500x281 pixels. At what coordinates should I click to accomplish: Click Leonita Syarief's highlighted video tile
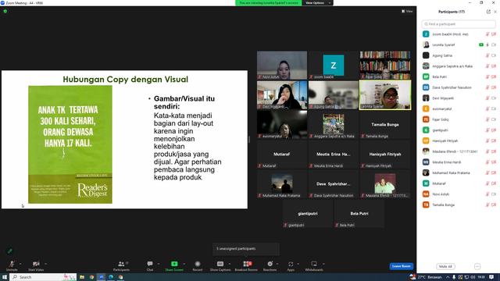[x=385, y=95]
